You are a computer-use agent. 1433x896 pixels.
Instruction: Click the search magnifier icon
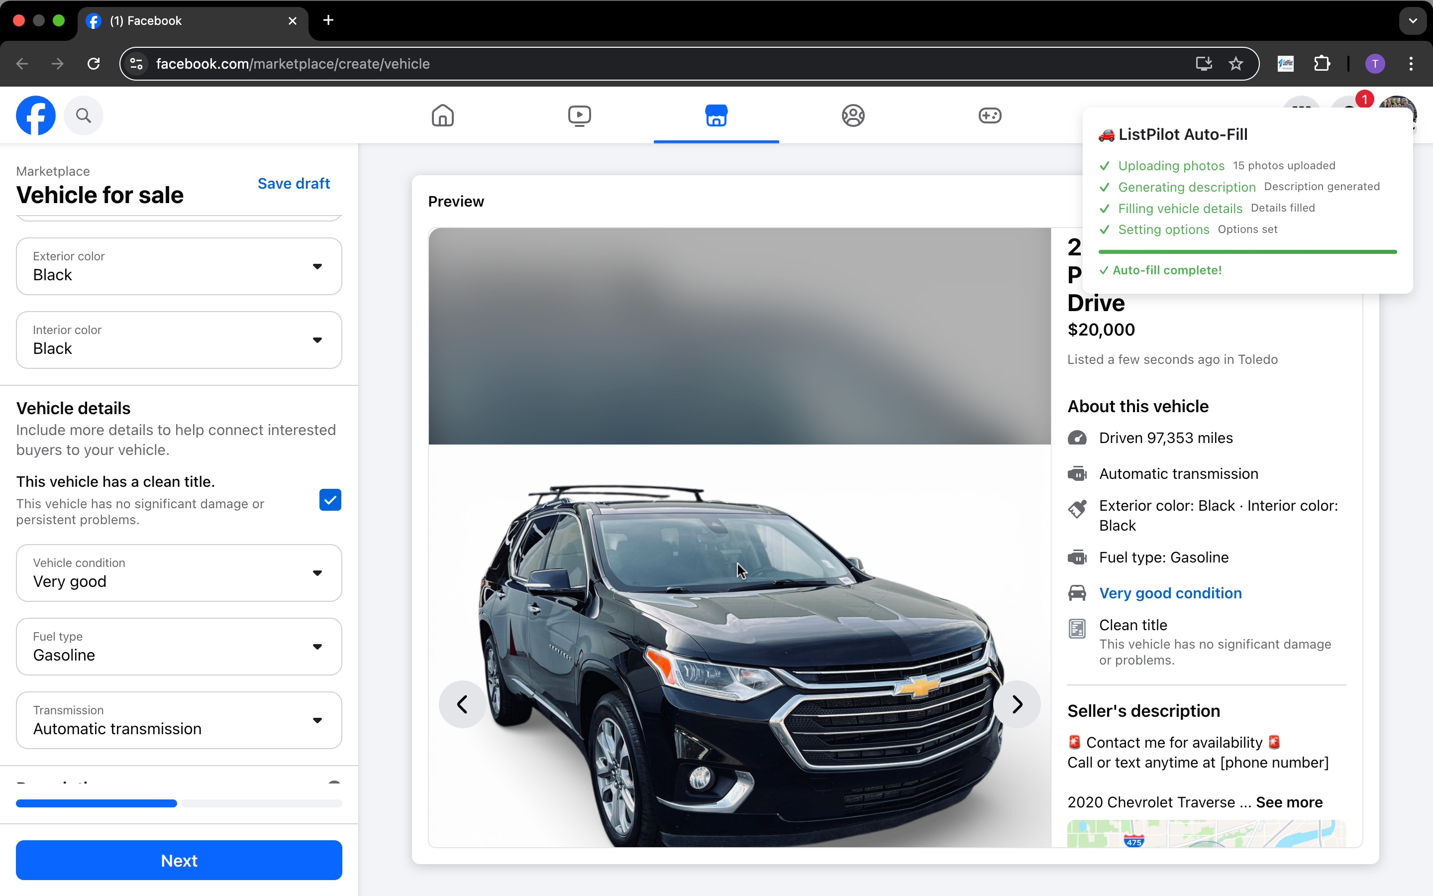click(84, 115)
